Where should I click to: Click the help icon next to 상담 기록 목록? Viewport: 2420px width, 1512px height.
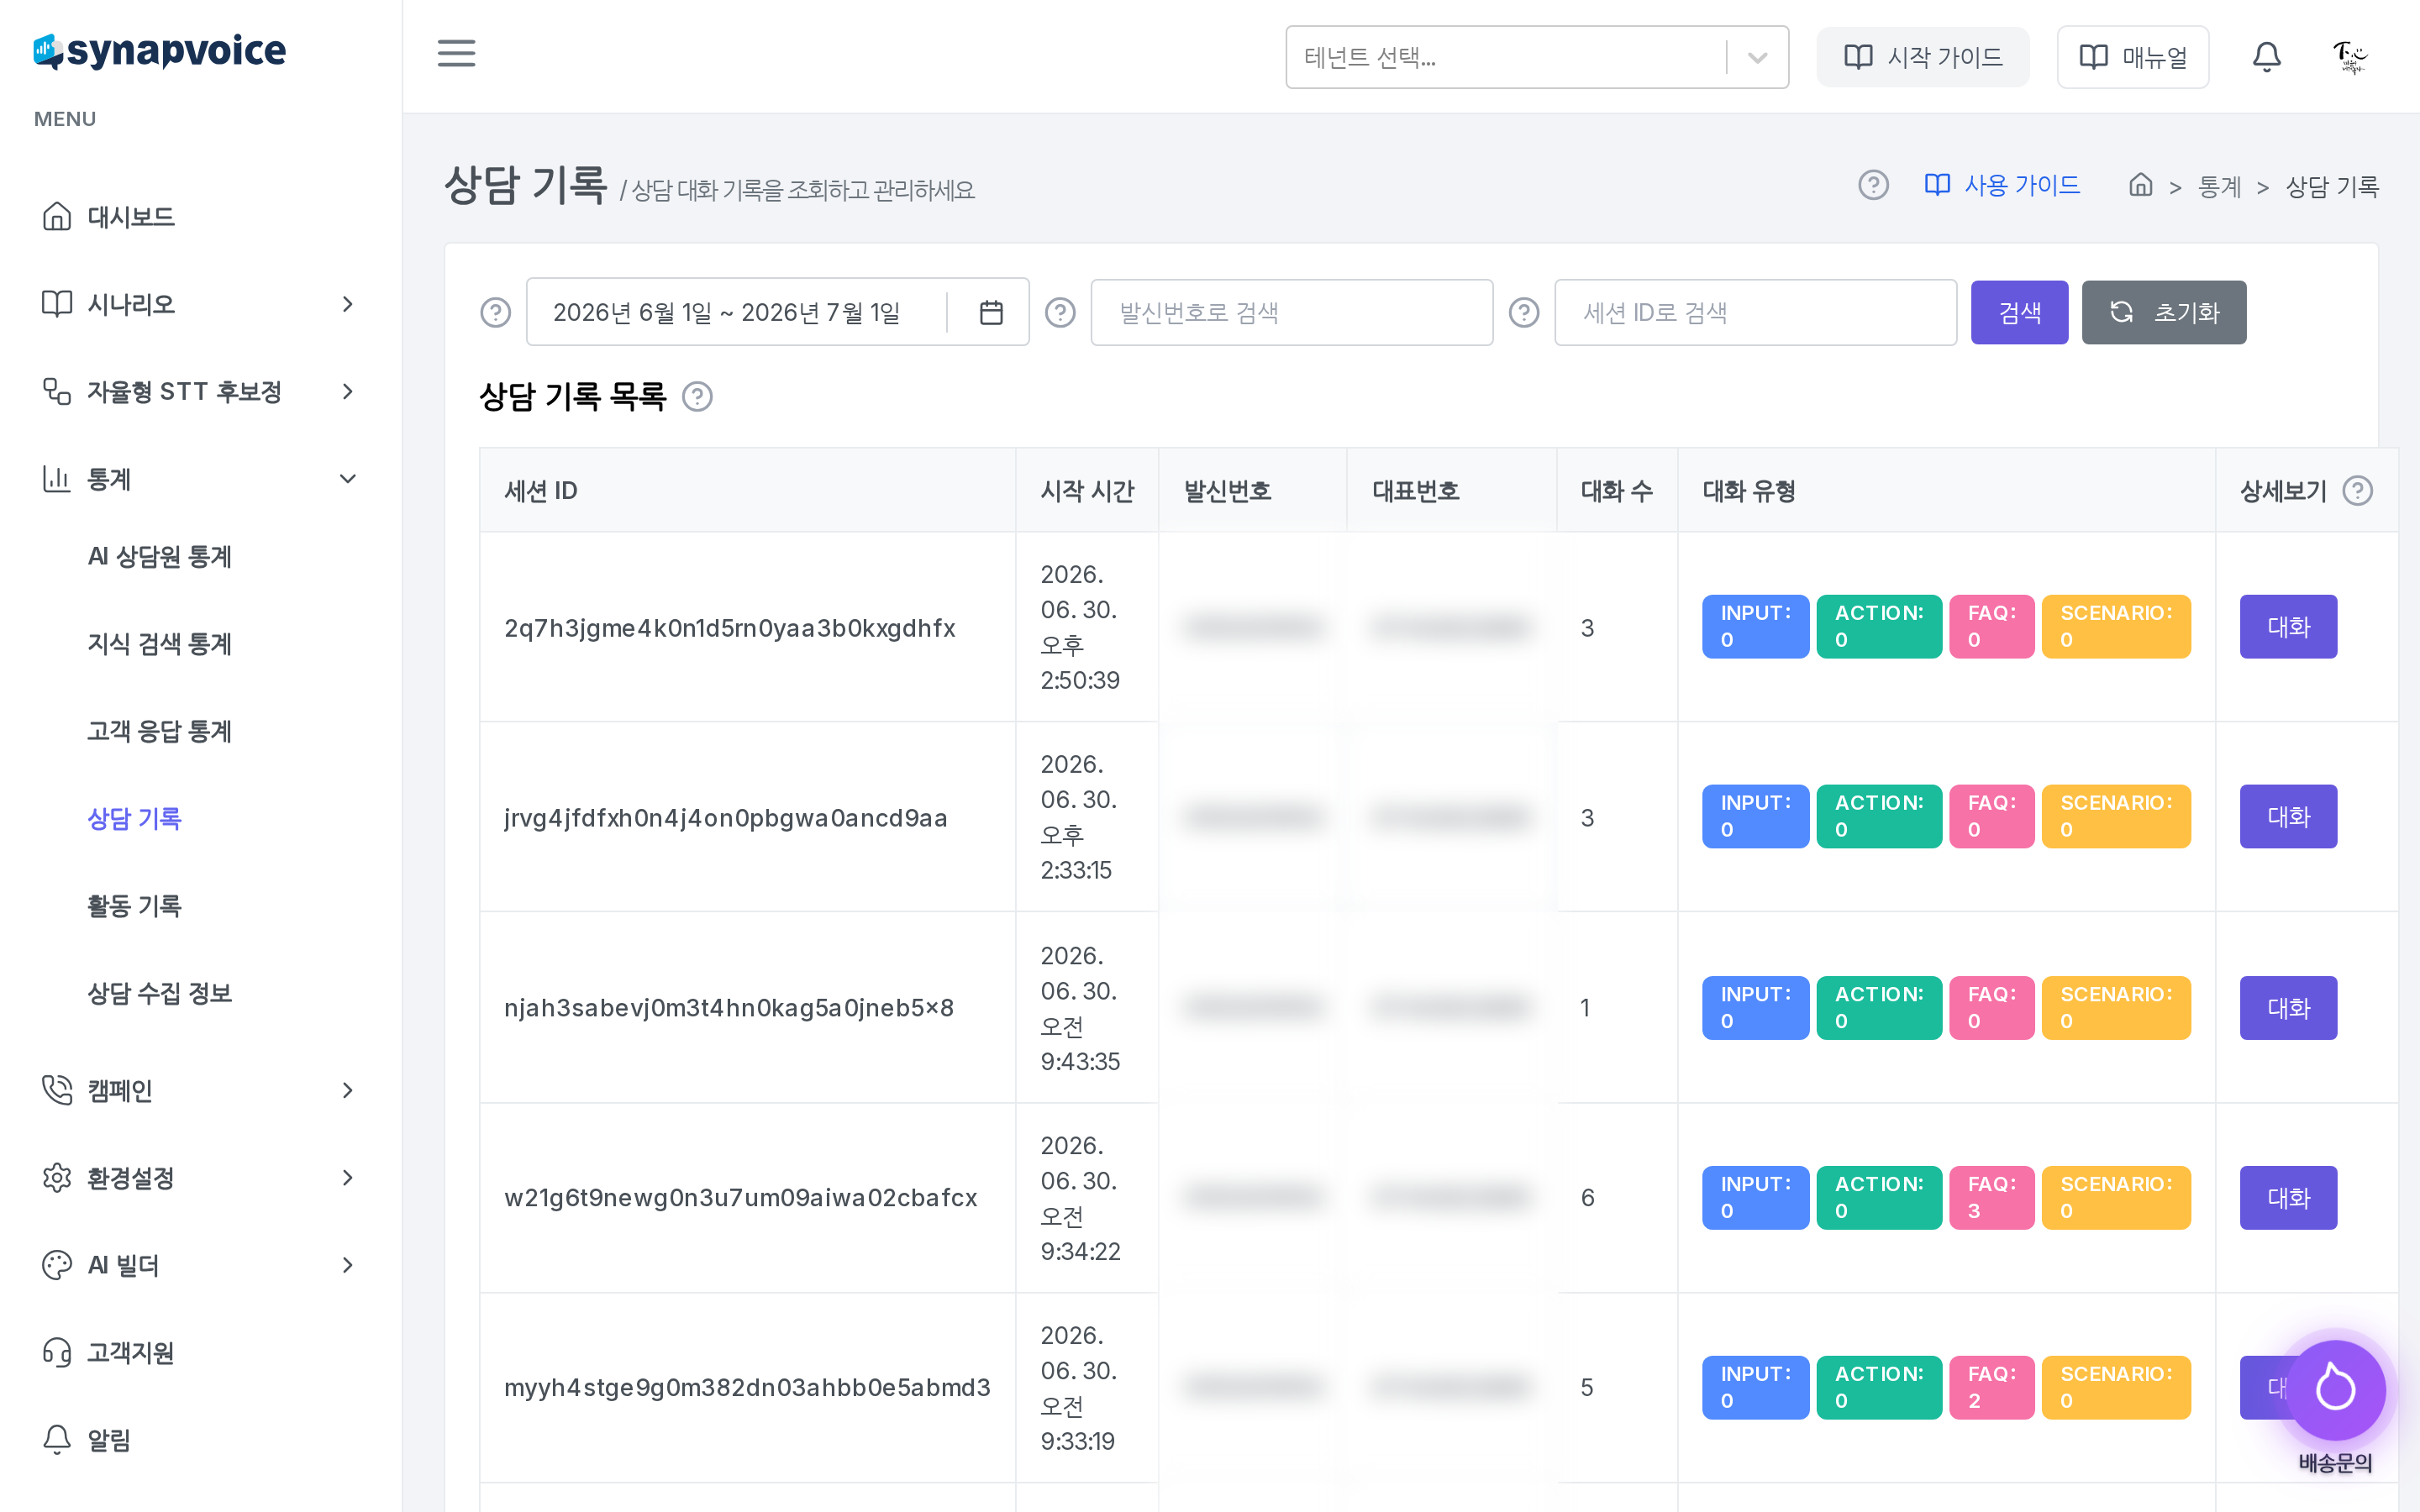pos(697,397)
